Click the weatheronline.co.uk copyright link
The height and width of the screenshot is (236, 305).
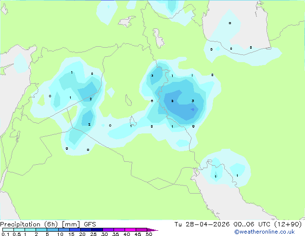[265, 232]
